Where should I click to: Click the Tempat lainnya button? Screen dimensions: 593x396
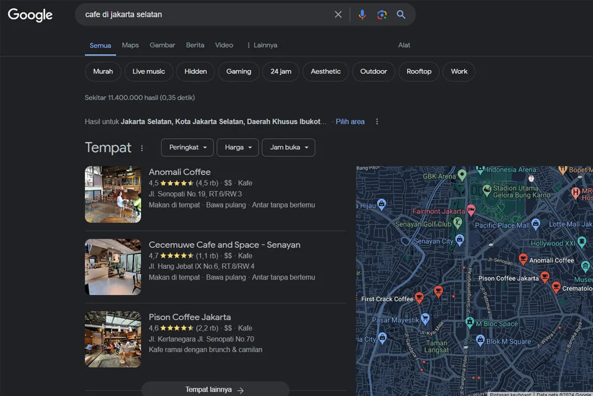pos(215,389)
